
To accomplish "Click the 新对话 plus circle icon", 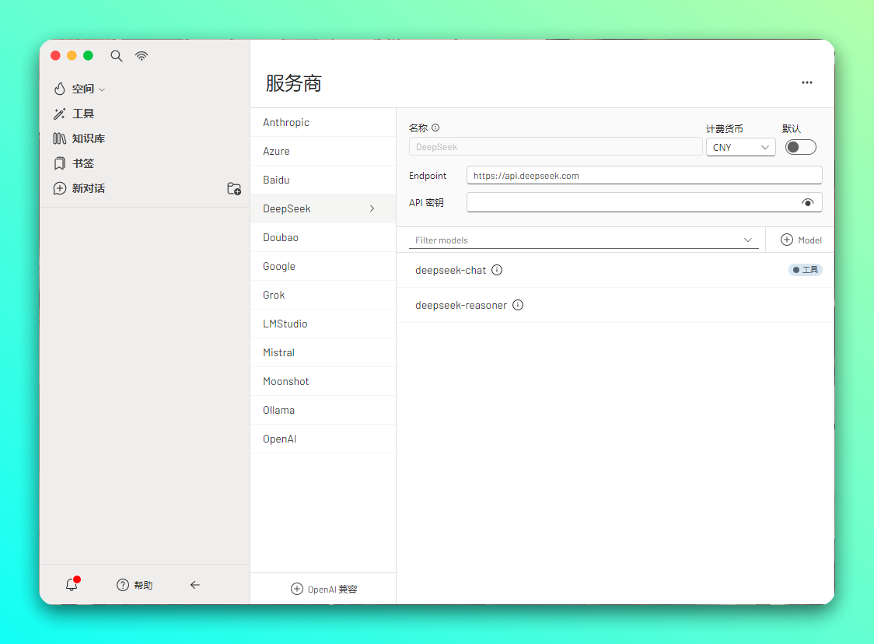I will coord(60,188).
